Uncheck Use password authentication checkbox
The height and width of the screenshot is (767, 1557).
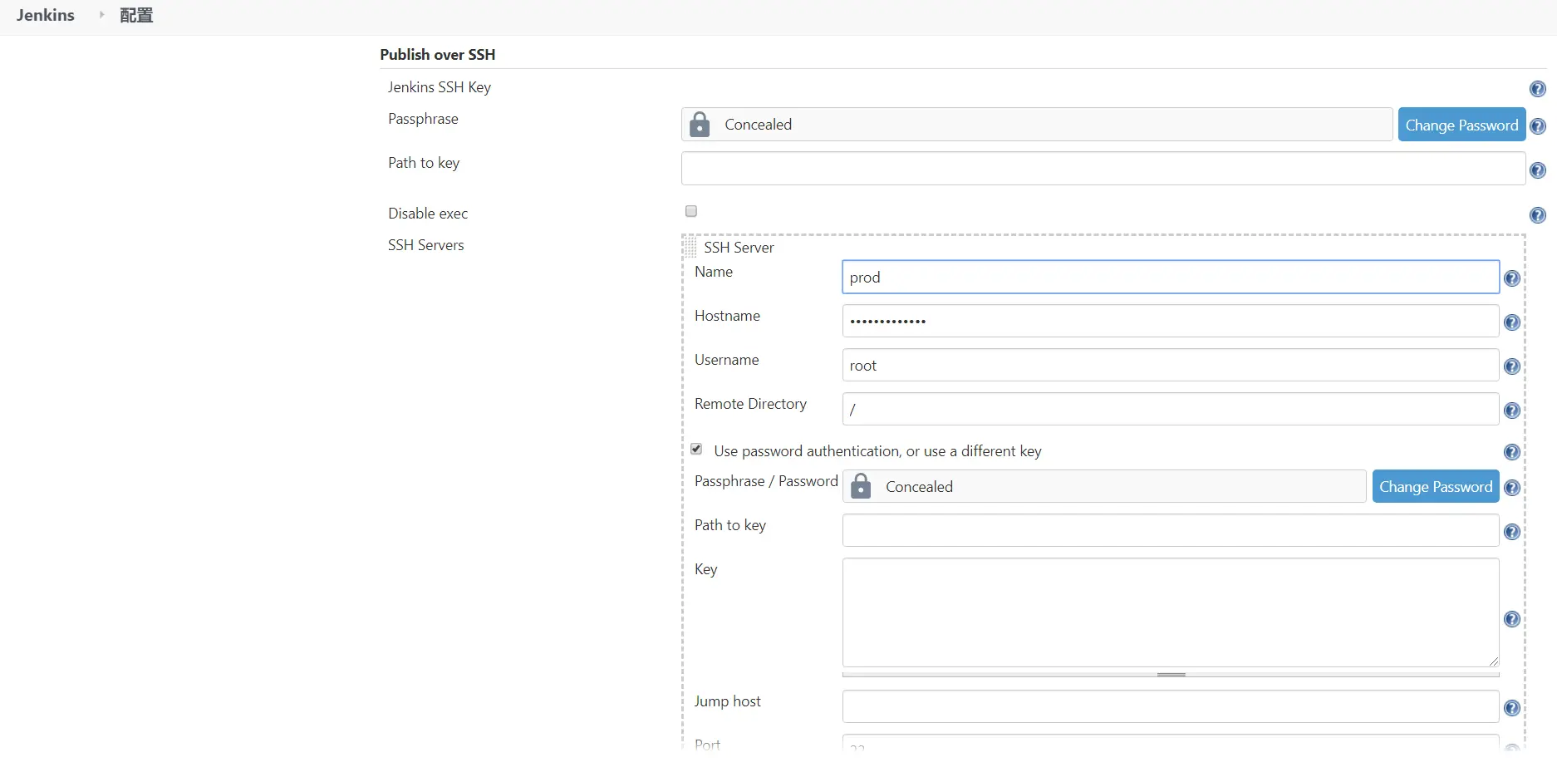696,449
